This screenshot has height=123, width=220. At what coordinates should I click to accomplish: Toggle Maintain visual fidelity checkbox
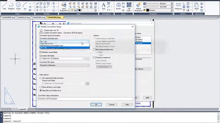pyautogui.click(x=41, y=52)
